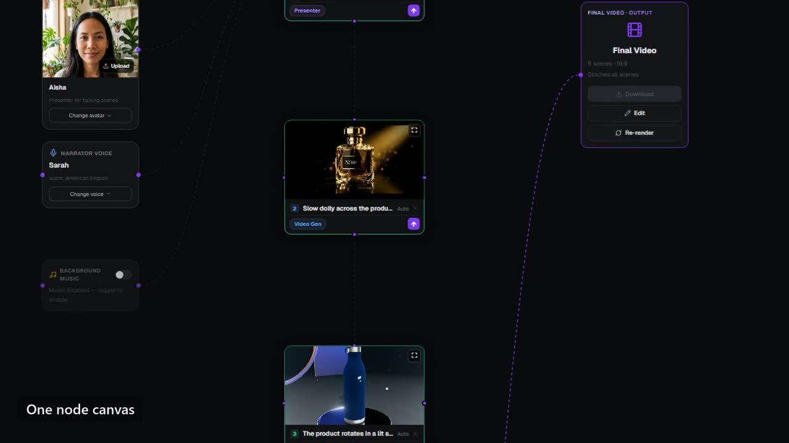This screenshot has height=443, width=789.
Task: Expand scene 2 perfume preview to fullscreen
Action: pyautogui.click(x=414, y=130)
